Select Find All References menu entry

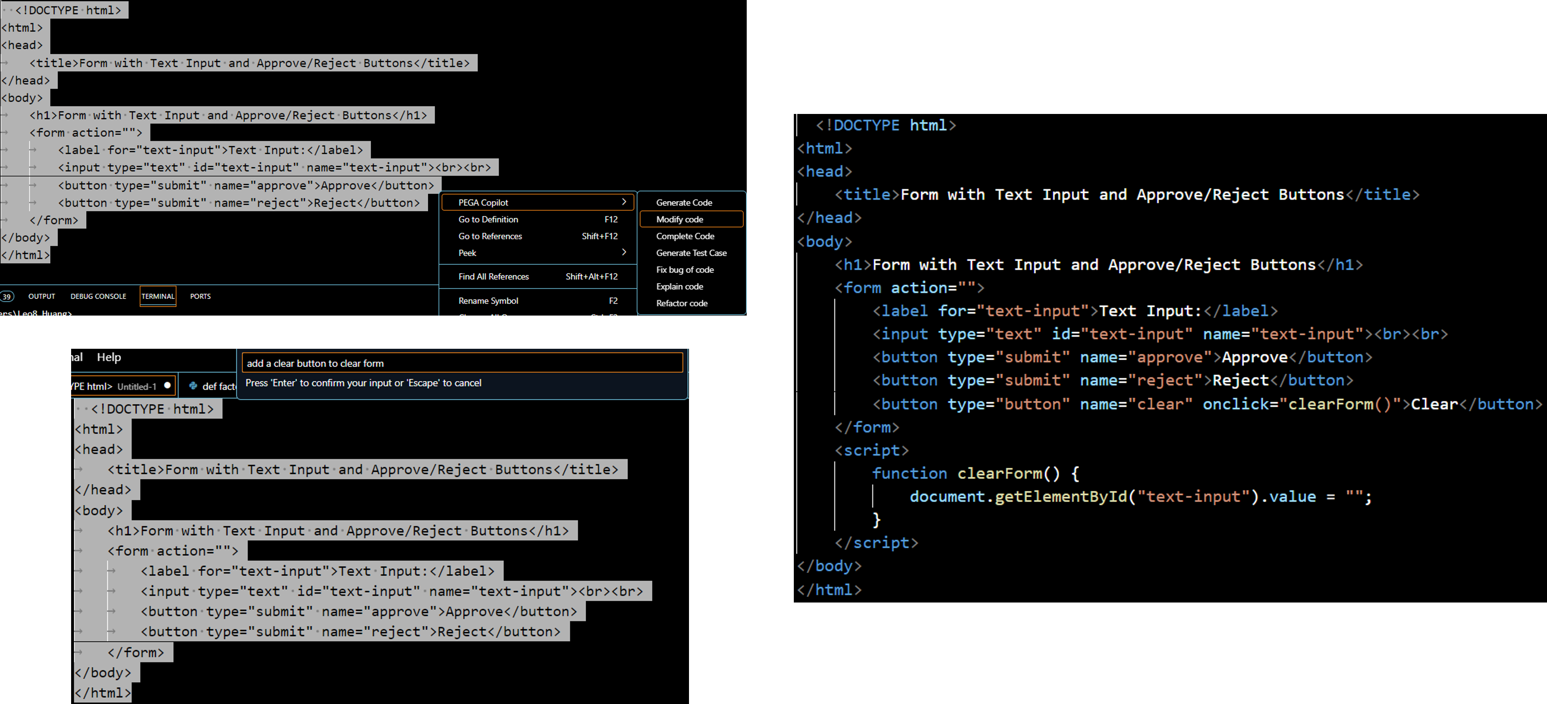538,276
